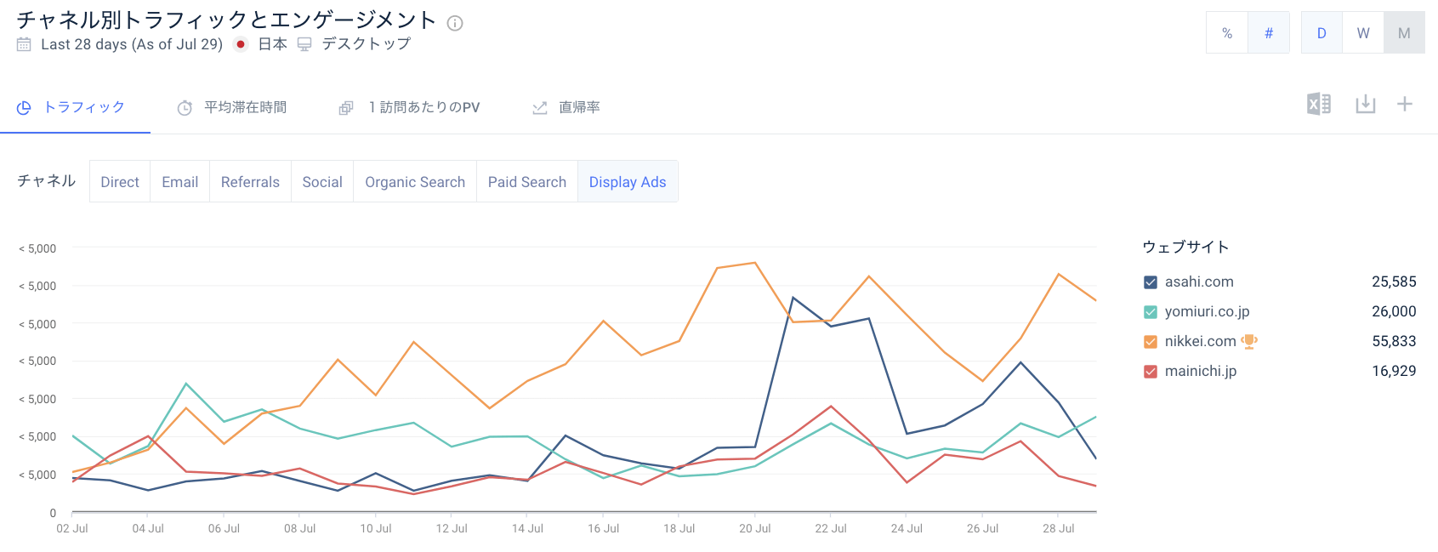Screen dimensions: 1438x552
Task: Select the Organic Search channel
Action: [415, 182]
